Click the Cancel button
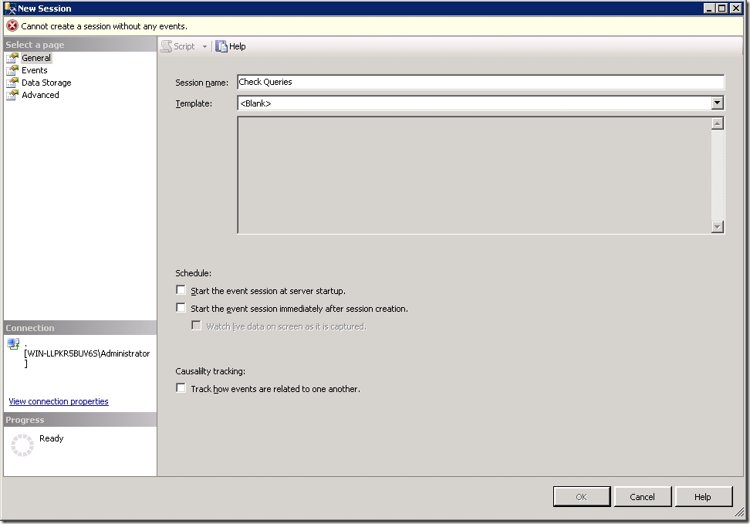This screenshot has width=750, height=524. click(x=643, y=497)
